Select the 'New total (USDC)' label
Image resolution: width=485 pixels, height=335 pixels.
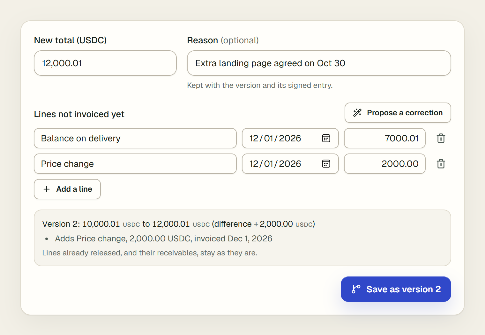tap(70, 40)
